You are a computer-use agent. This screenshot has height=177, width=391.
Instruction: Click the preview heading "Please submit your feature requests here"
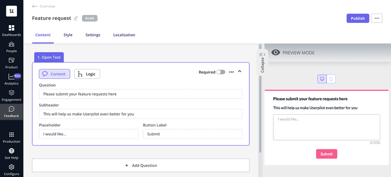pos(310,99)
